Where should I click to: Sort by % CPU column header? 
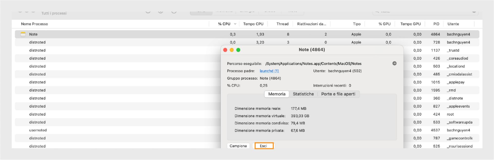pos(224,24)
